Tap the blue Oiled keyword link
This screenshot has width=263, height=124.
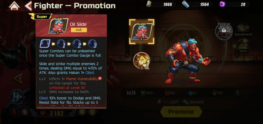tap(90, 73)
